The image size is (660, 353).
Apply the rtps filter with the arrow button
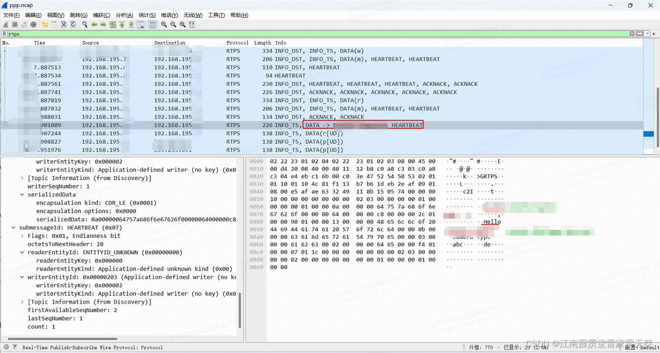click(x=639, y=34)
